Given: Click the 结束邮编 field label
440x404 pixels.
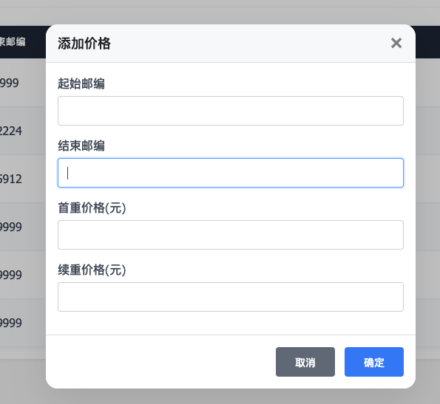Looking at the screenshot, I should 81,146.
